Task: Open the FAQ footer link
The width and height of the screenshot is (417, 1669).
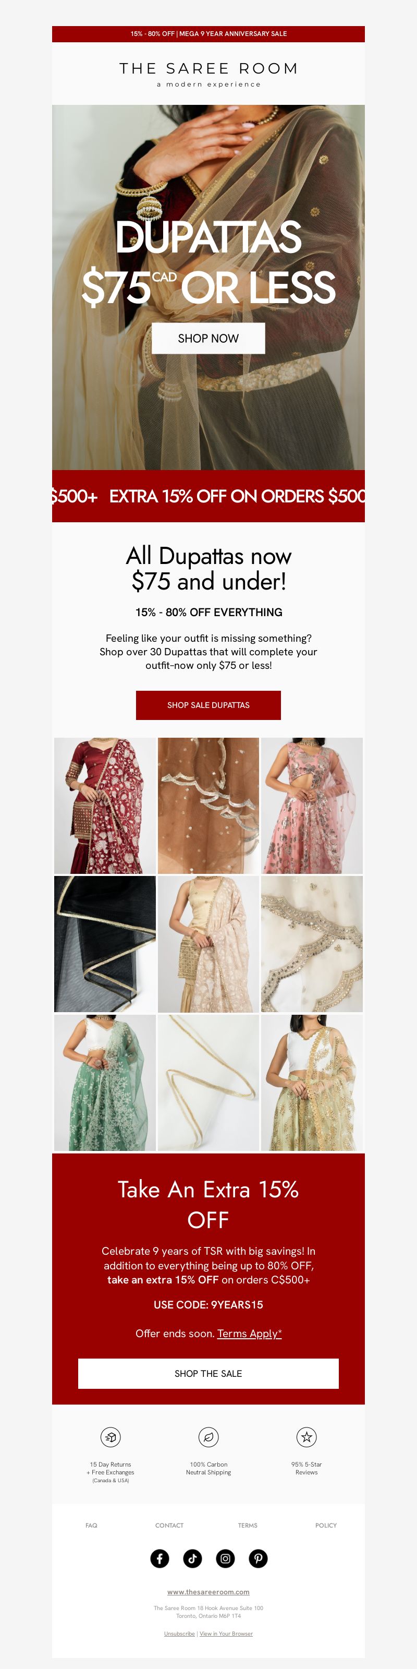Action: point(91,1525)
